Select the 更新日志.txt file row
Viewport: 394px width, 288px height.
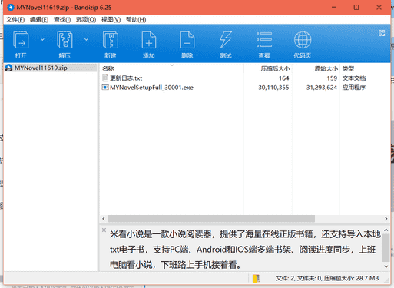245,78
